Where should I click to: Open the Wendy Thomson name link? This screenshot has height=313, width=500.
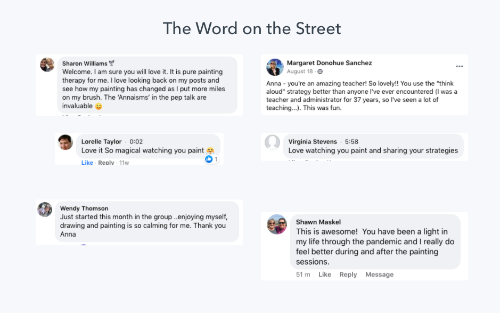[x=84, y=208]
